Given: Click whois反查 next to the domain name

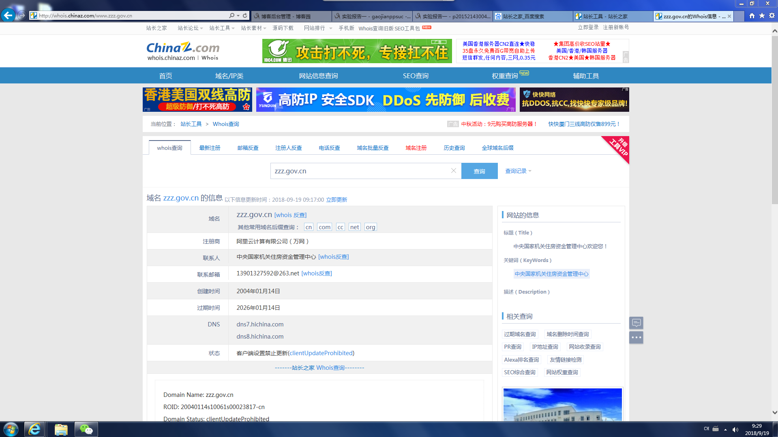Looking at the screenshot, I should coord(290,215).
